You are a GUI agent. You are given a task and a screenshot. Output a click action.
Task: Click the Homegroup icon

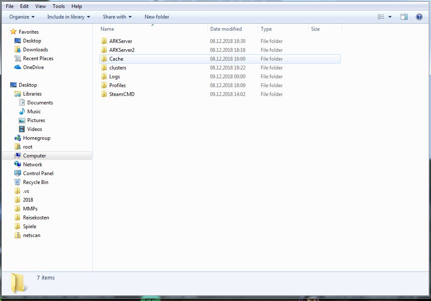[17, 138]
